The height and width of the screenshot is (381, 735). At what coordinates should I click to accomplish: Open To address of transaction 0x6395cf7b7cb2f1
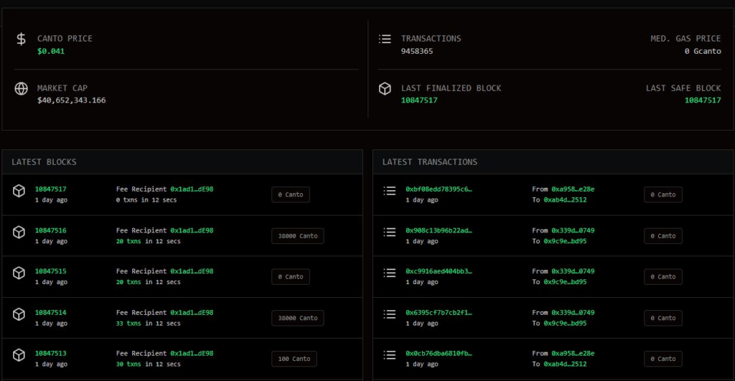[565, 324]
